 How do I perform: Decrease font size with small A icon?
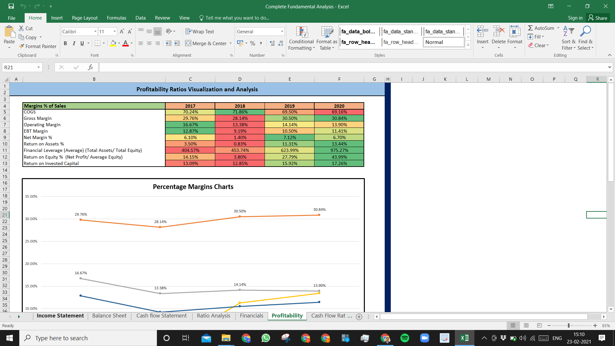tap(130, 31)
